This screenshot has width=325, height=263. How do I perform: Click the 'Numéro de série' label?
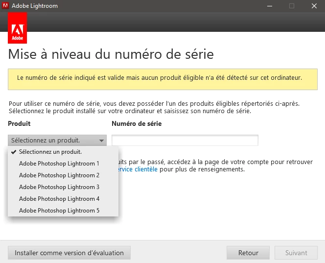coord(137,123)
